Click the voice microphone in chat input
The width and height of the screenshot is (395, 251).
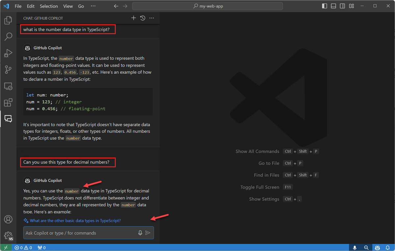tap(140, 233)
